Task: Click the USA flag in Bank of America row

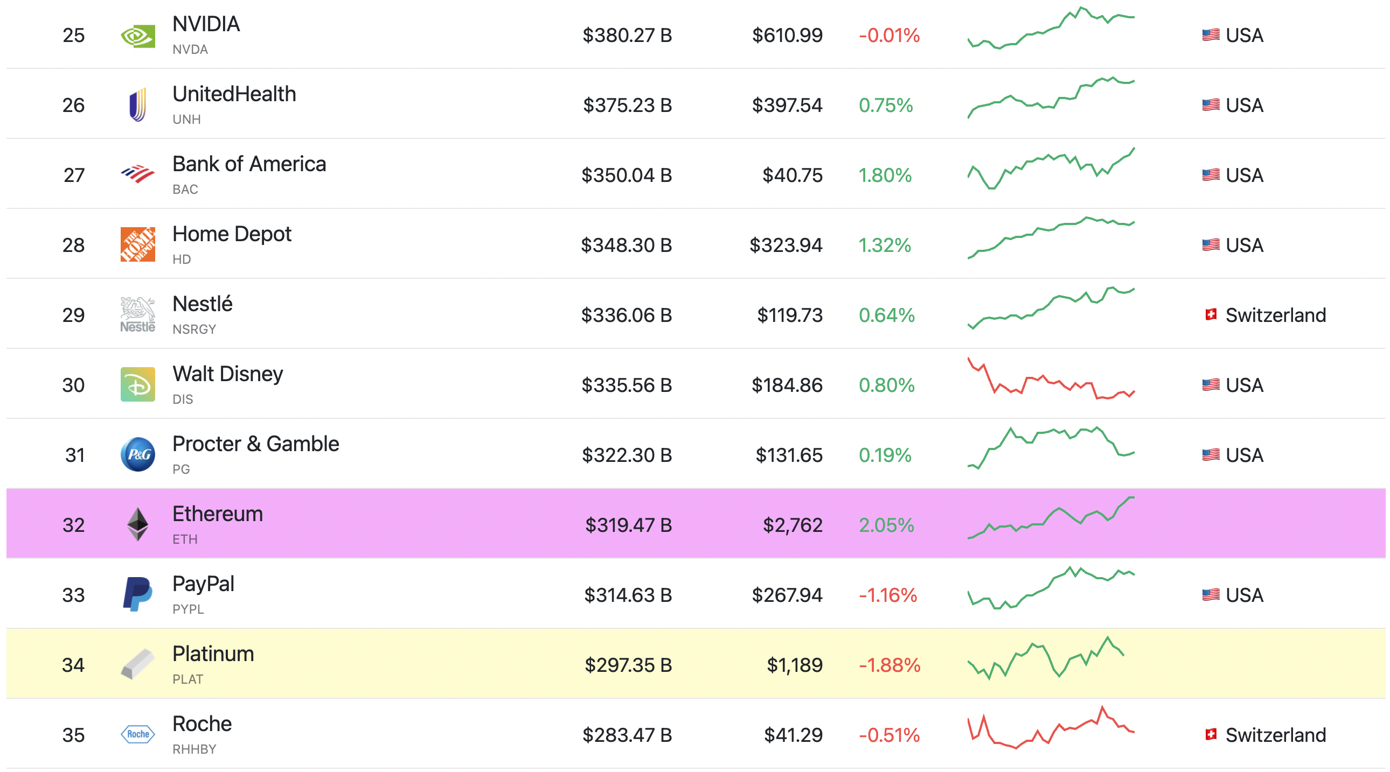Action: [x=1211, y=174]
